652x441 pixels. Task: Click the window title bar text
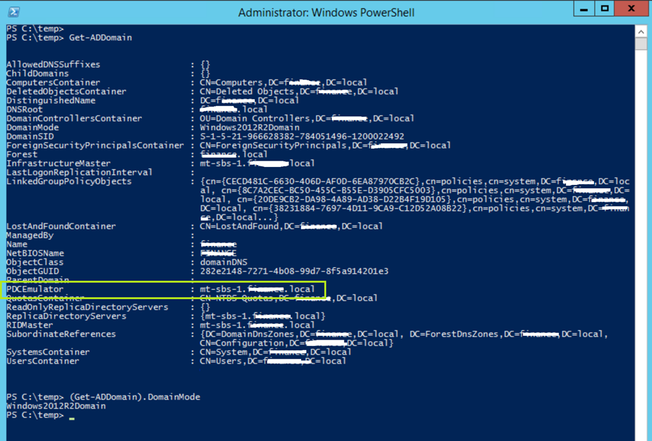pyautogui.click(x=326, y=12)
